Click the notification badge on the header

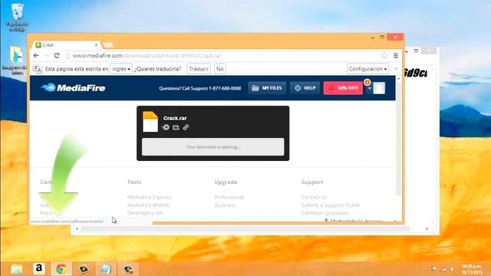click(367, 82)
